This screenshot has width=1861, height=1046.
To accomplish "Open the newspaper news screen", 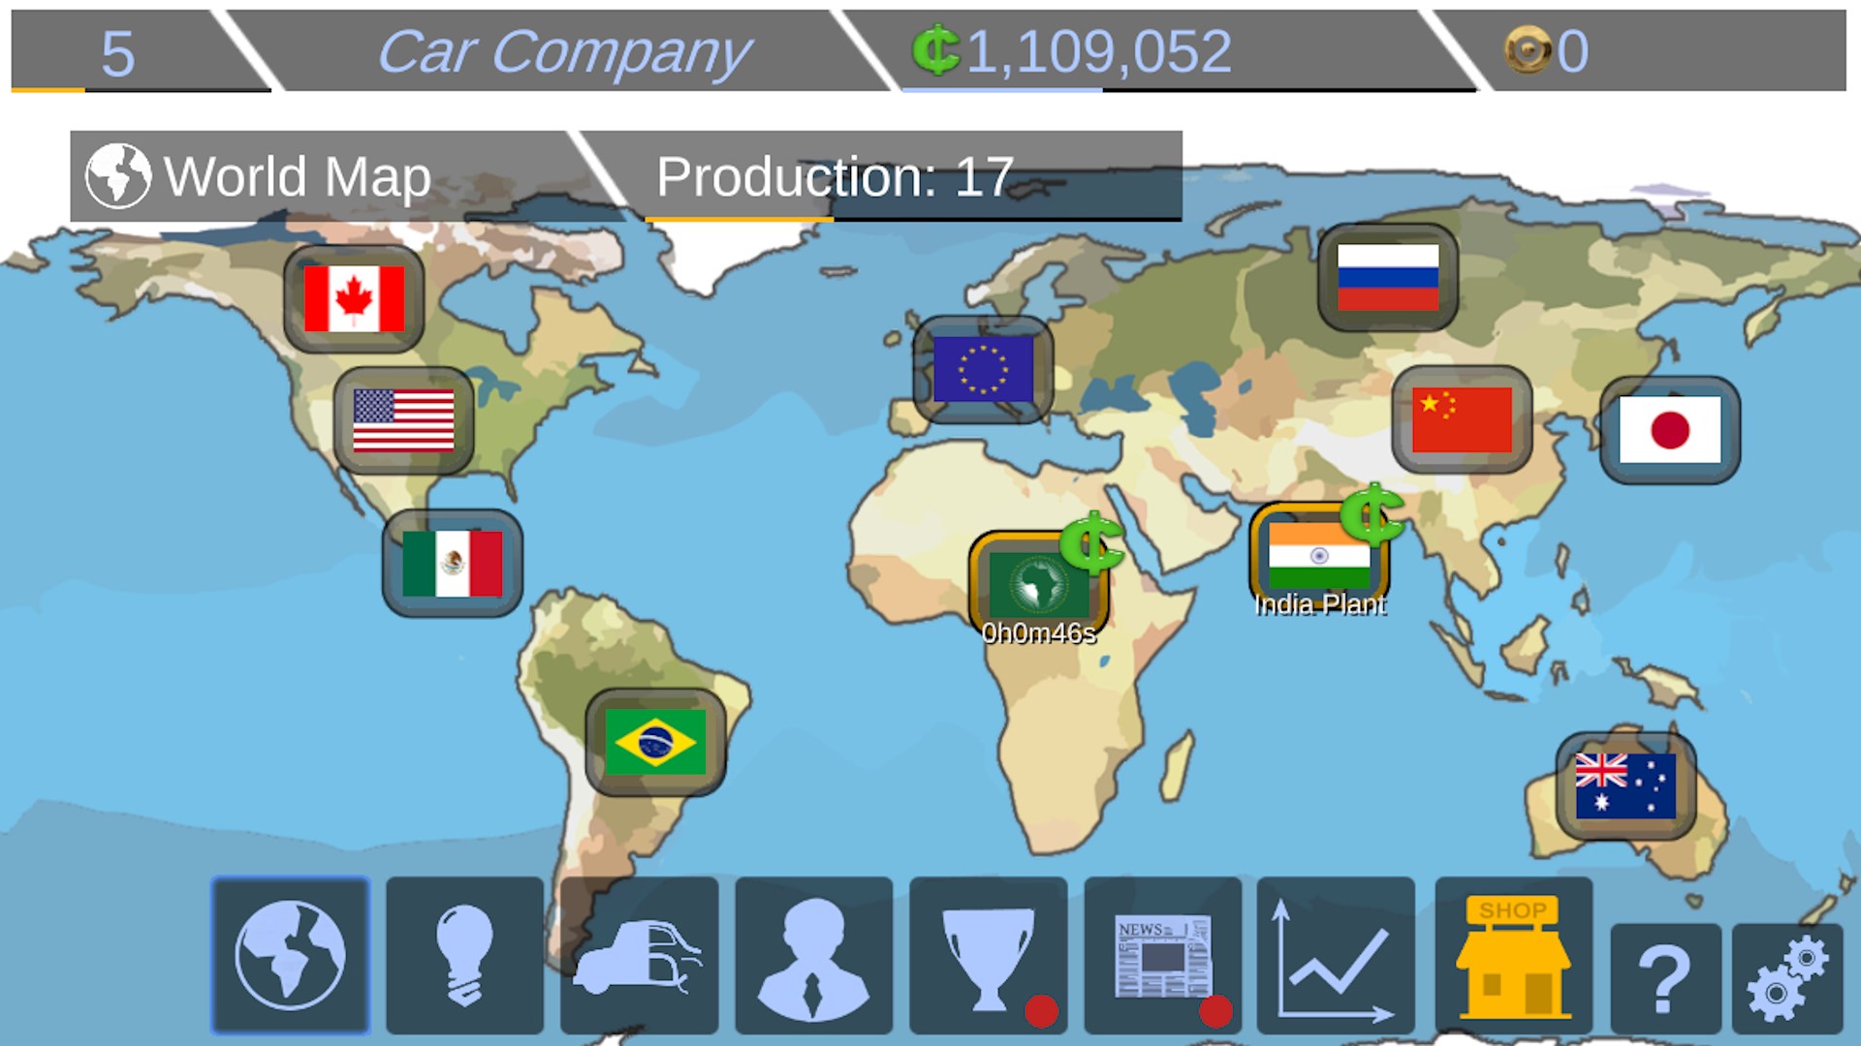I will click(1162, 955).
